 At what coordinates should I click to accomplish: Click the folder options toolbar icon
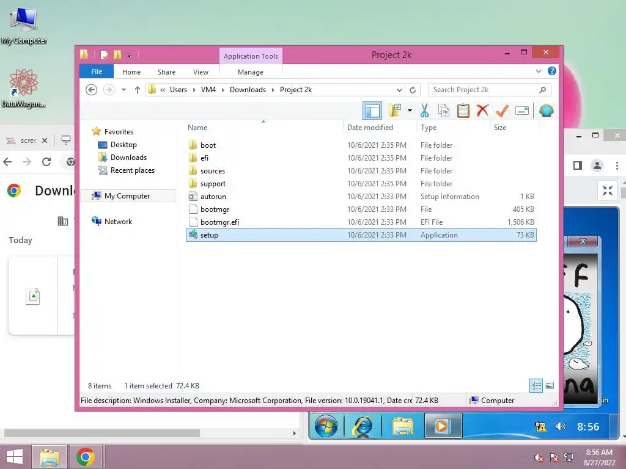tap(395, 111)
